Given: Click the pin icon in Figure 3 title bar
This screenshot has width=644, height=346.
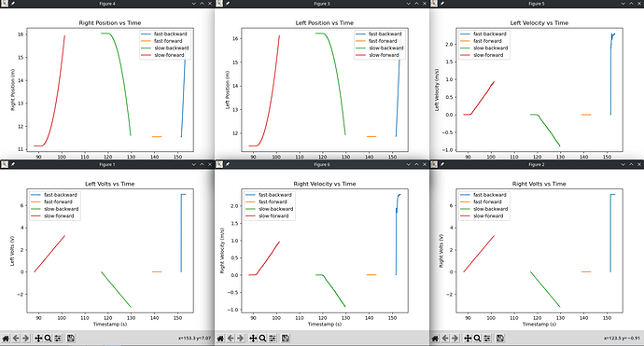Looking at the screenshot, I should point(228,4).
